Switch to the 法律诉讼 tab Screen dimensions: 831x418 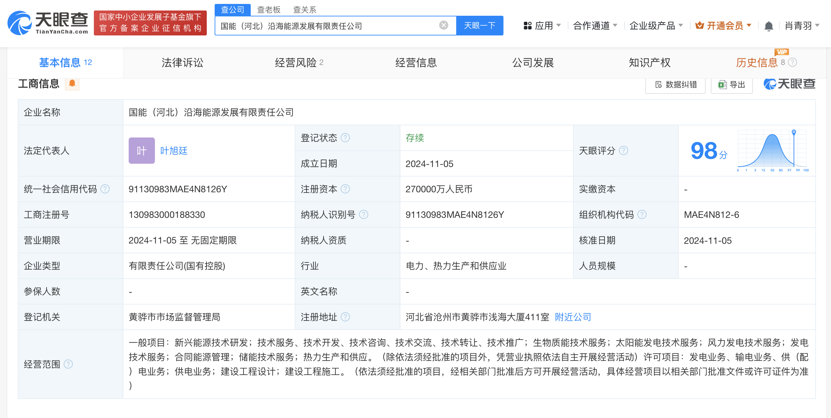(x=182, y=62)
